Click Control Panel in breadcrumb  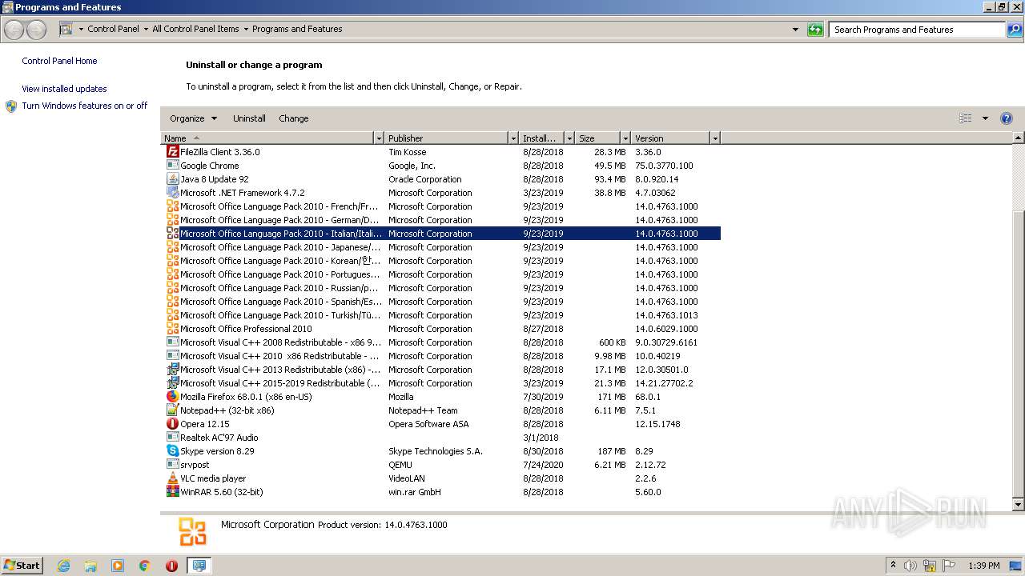[x=113, y=30]
